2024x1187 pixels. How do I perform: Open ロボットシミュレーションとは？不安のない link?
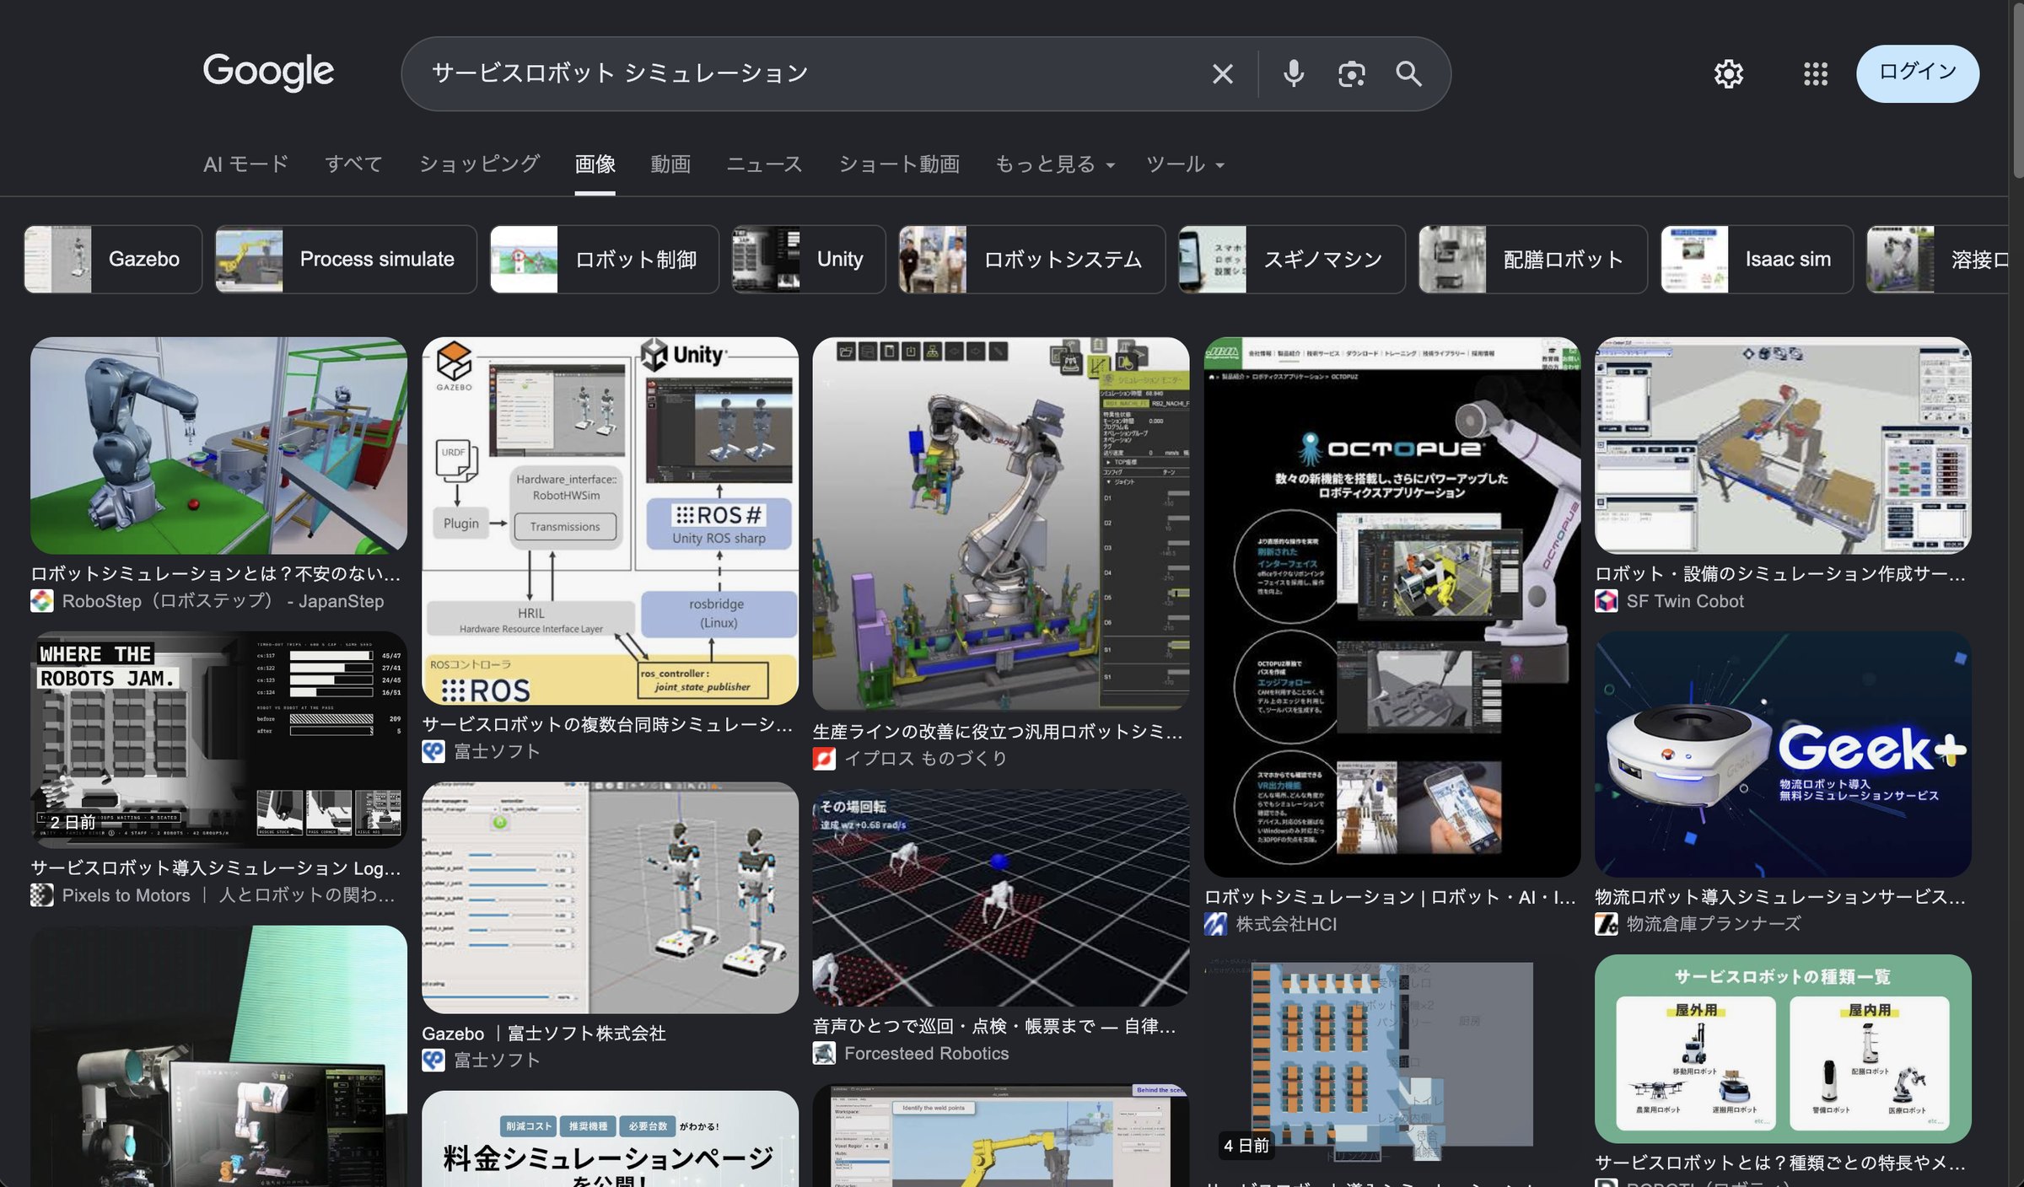(216, 574)
